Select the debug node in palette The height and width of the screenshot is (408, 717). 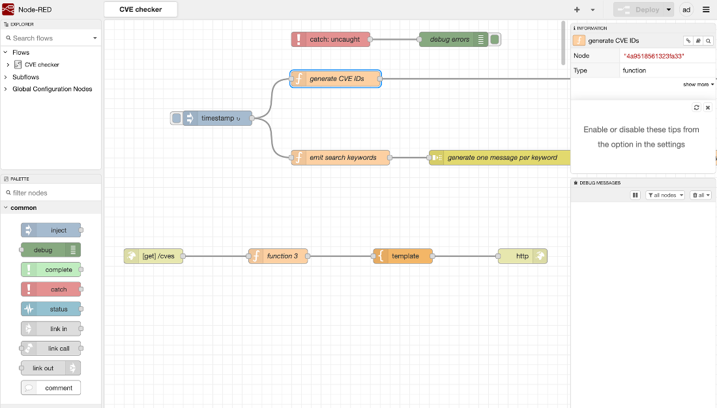pyautogui.click(x=51, y=250)
